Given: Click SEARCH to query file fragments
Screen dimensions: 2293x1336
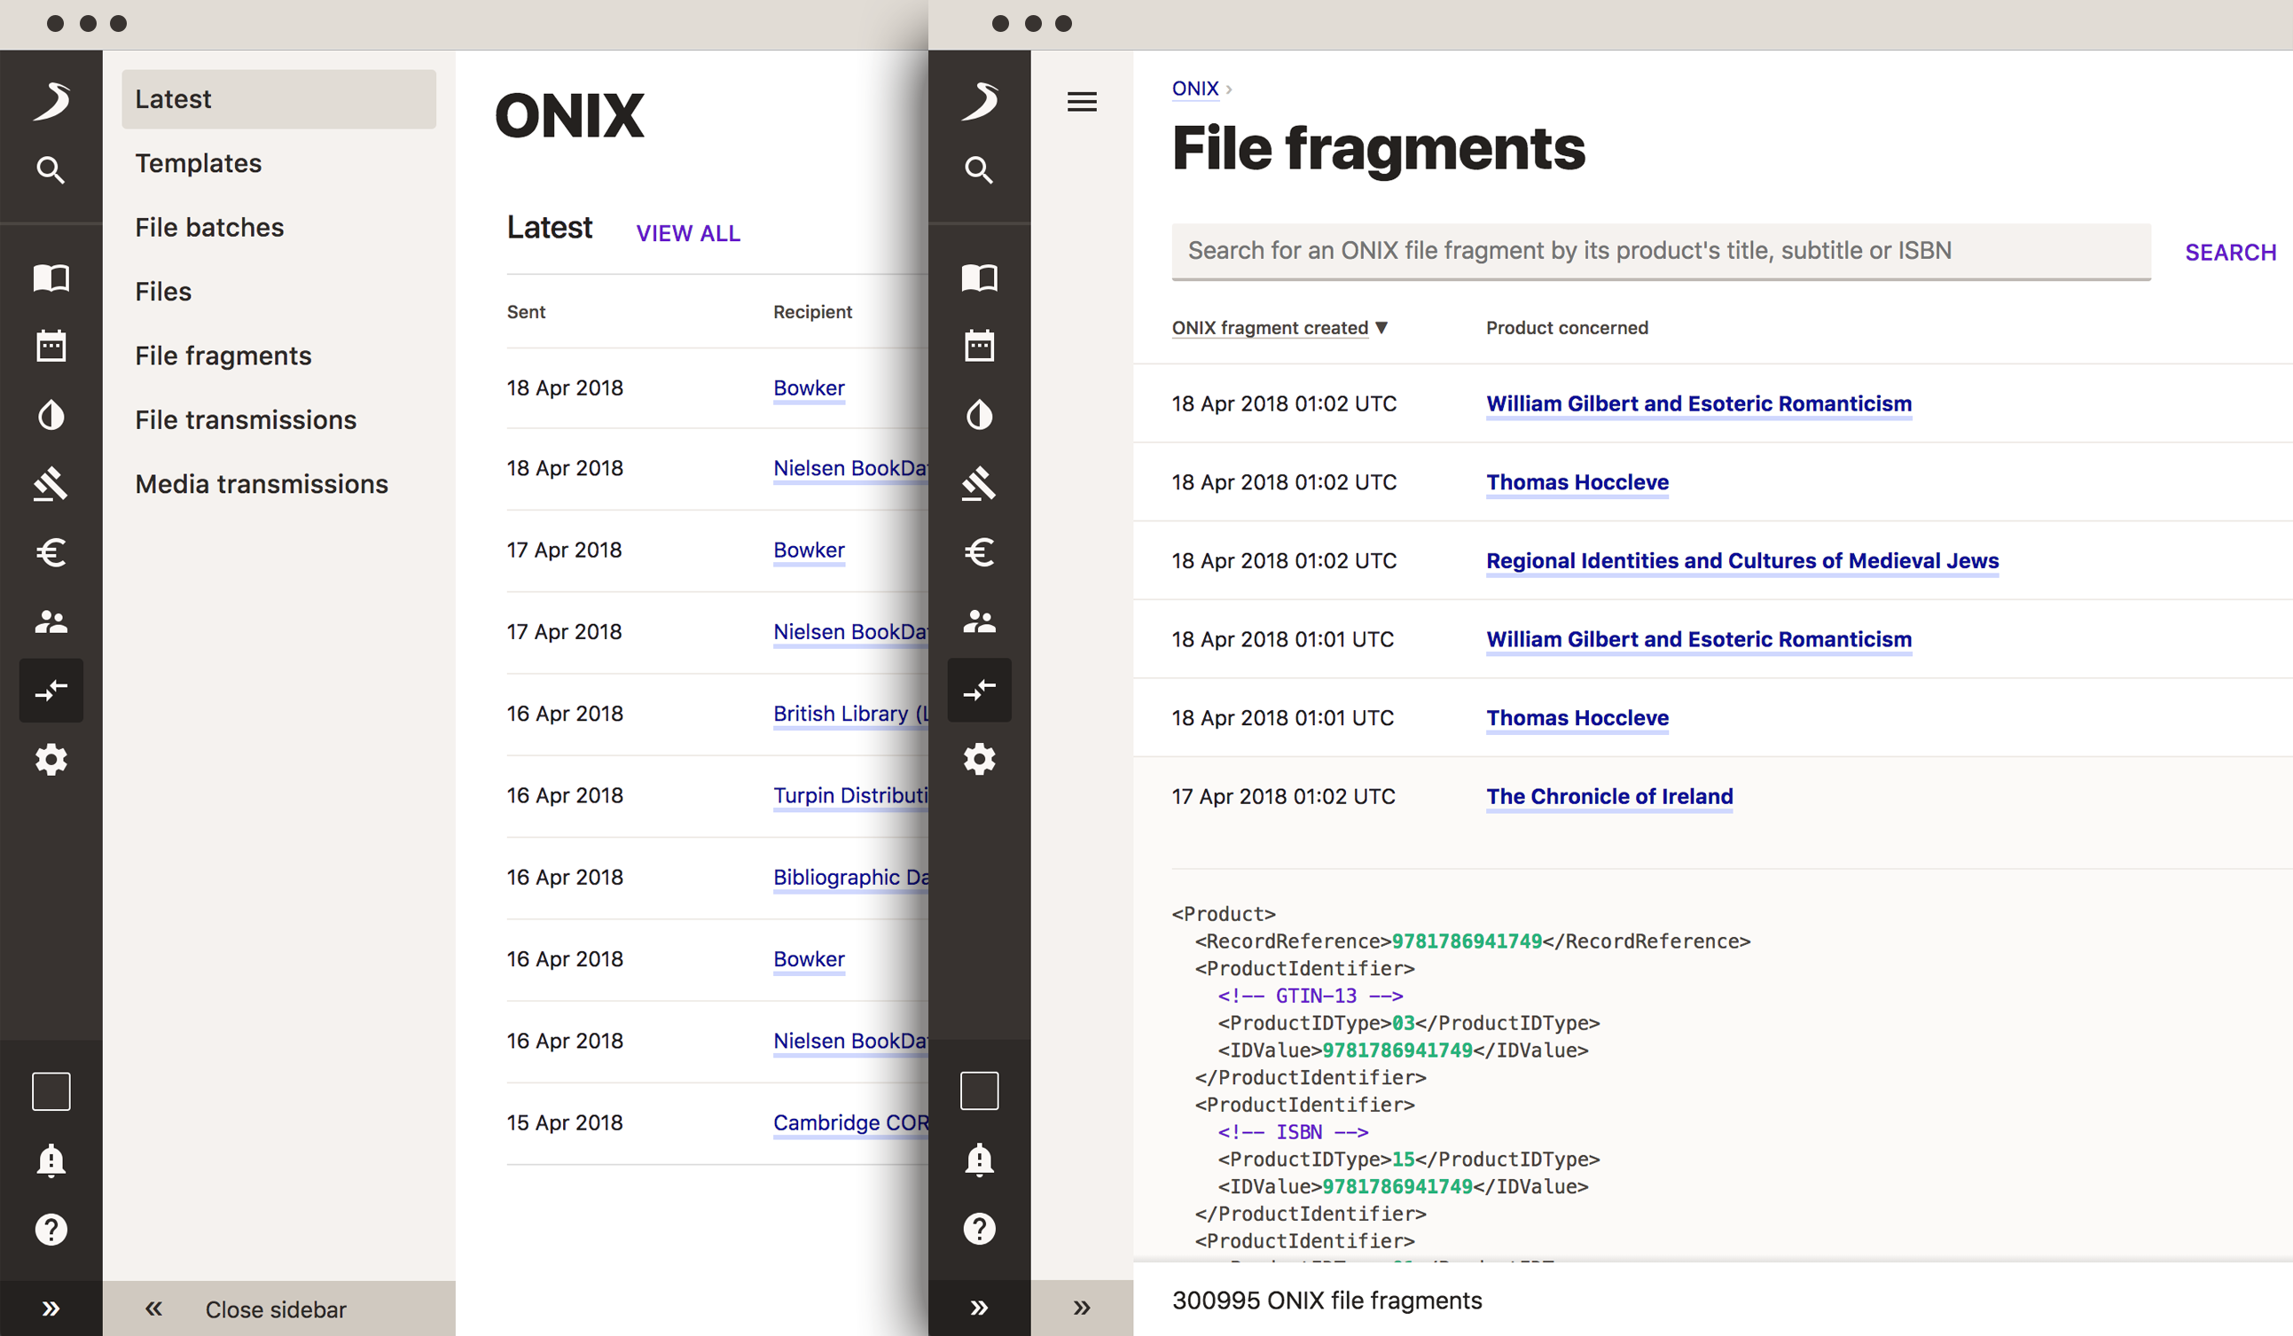Looking at the screenshot, I should [2229, 251].
